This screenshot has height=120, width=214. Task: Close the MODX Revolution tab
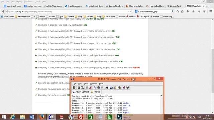click(204, 6)
